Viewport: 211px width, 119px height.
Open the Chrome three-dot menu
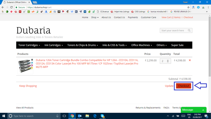[208, 7]
